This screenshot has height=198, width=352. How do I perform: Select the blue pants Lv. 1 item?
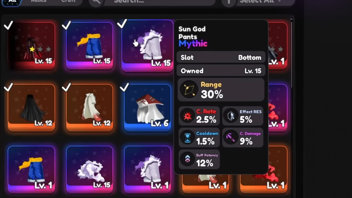31,169
